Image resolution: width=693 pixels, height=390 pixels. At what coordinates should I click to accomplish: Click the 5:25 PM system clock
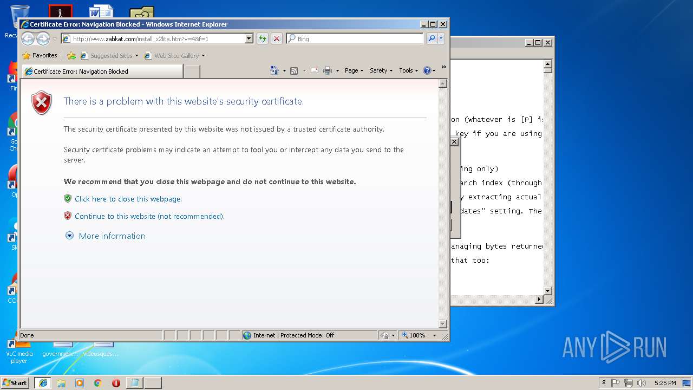point(665,382)
